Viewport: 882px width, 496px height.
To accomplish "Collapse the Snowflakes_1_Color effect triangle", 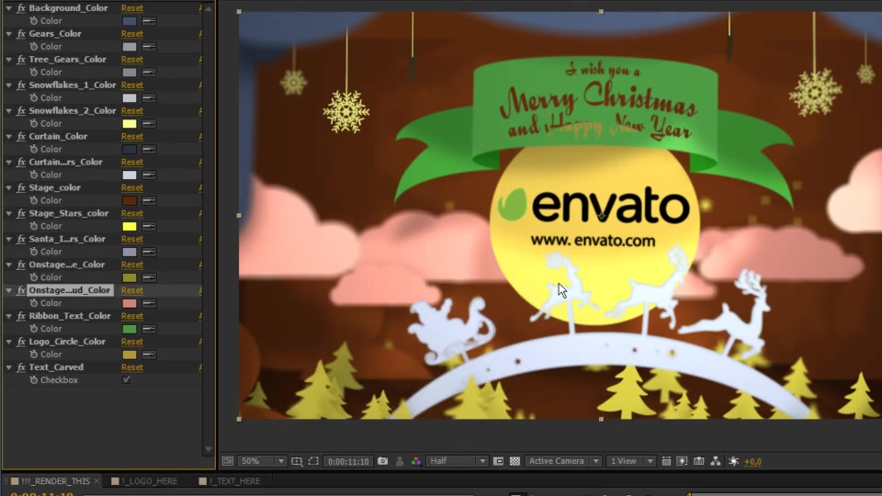I will [x=9, y=85].
